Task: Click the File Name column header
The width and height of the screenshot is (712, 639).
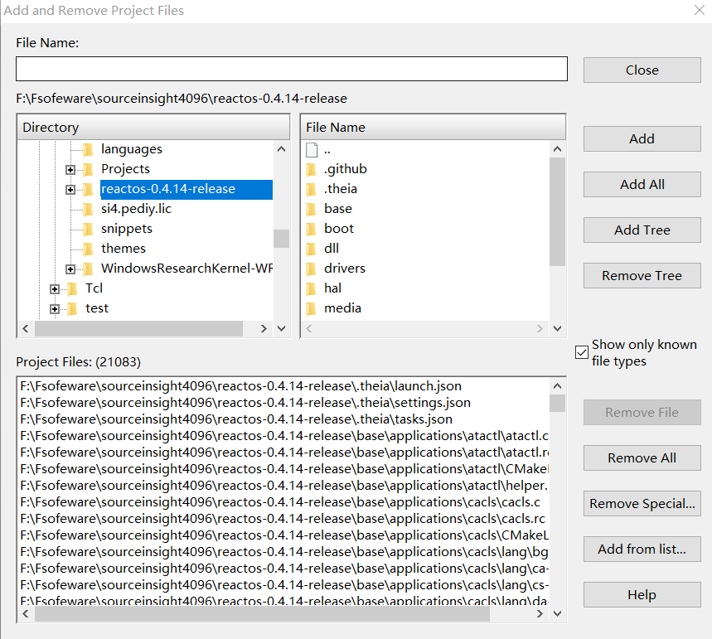Action: click(433, 127)
